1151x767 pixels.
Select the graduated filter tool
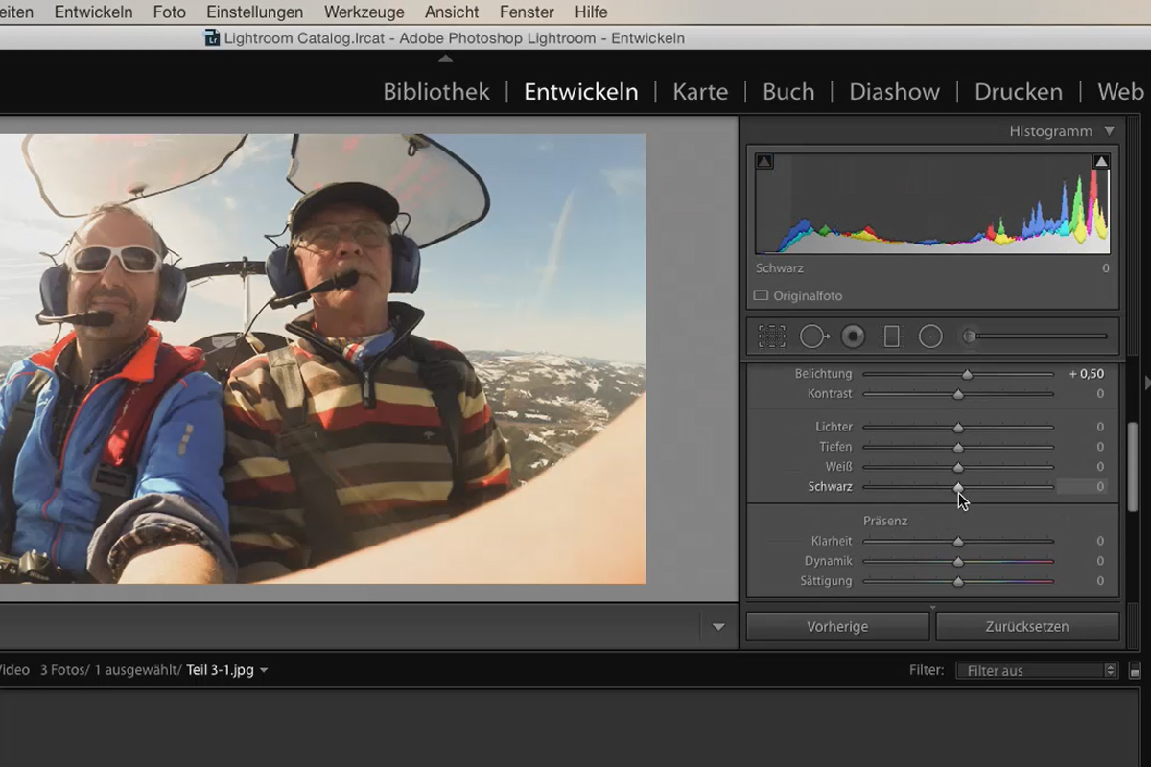pyautogui.click(x=891, y=337)
